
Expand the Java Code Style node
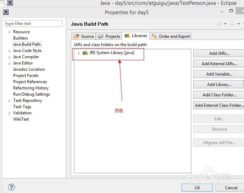tap(9, 51)
